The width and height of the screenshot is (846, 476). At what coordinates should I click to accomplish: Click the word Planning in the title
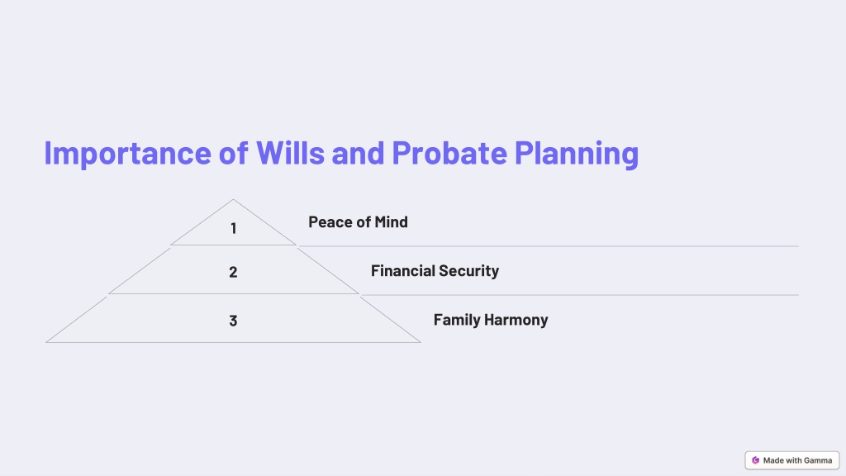click(576, 154)
